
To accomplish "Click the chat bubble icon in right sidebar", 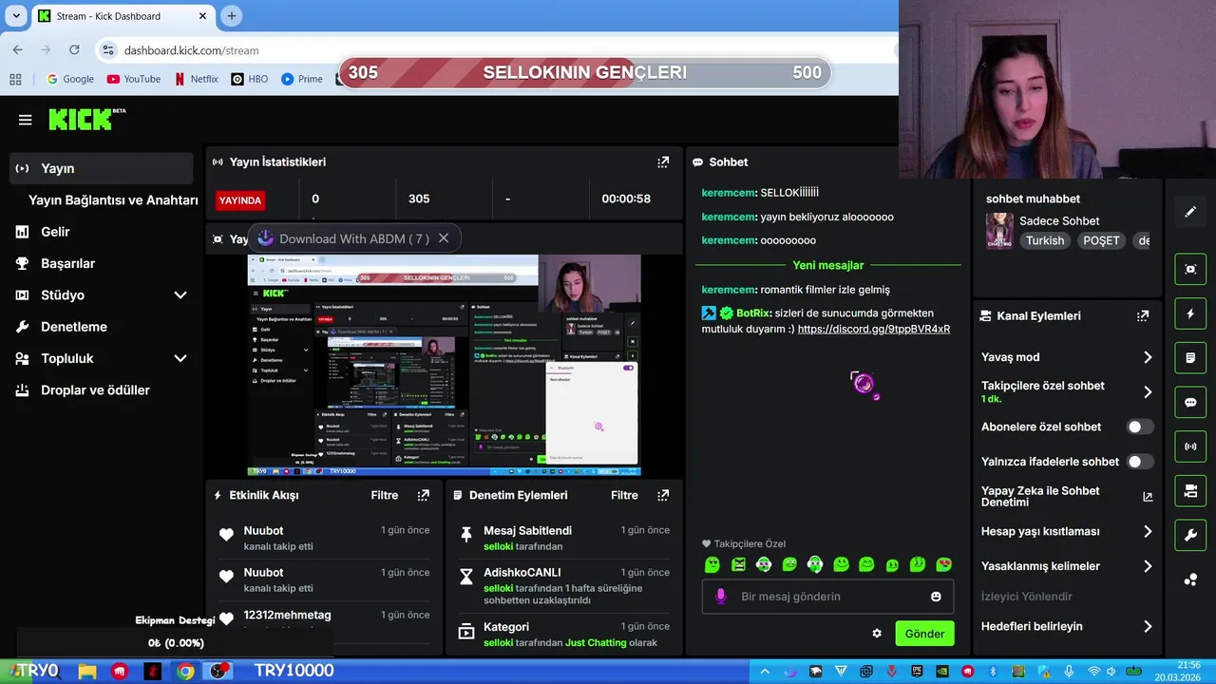I will tap(1190, 402).
